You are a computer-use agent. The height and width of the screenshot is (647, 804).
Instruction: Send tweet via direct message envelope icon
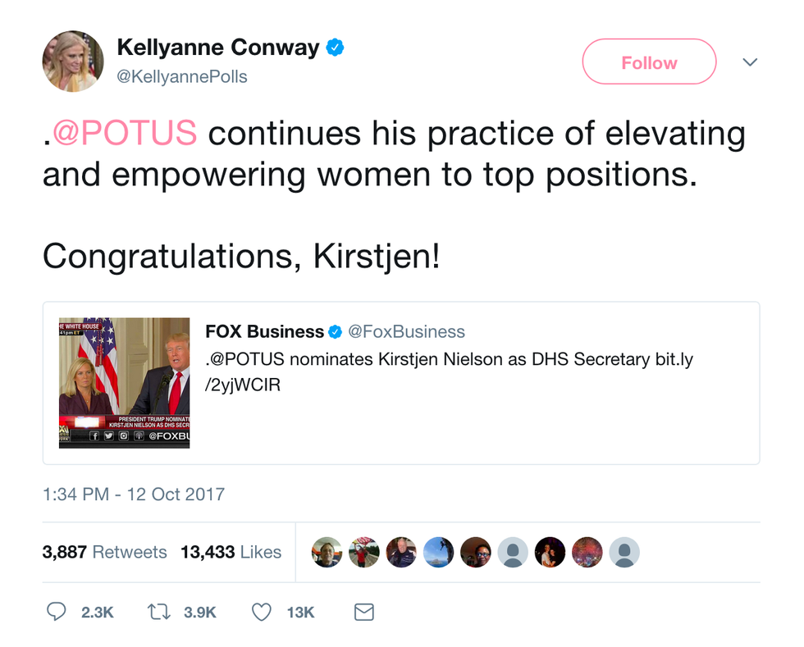(x=363, y=612)
